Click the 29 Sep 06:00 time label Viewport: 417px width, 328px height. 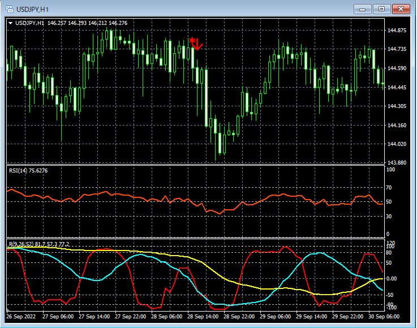tap(275, 317)
